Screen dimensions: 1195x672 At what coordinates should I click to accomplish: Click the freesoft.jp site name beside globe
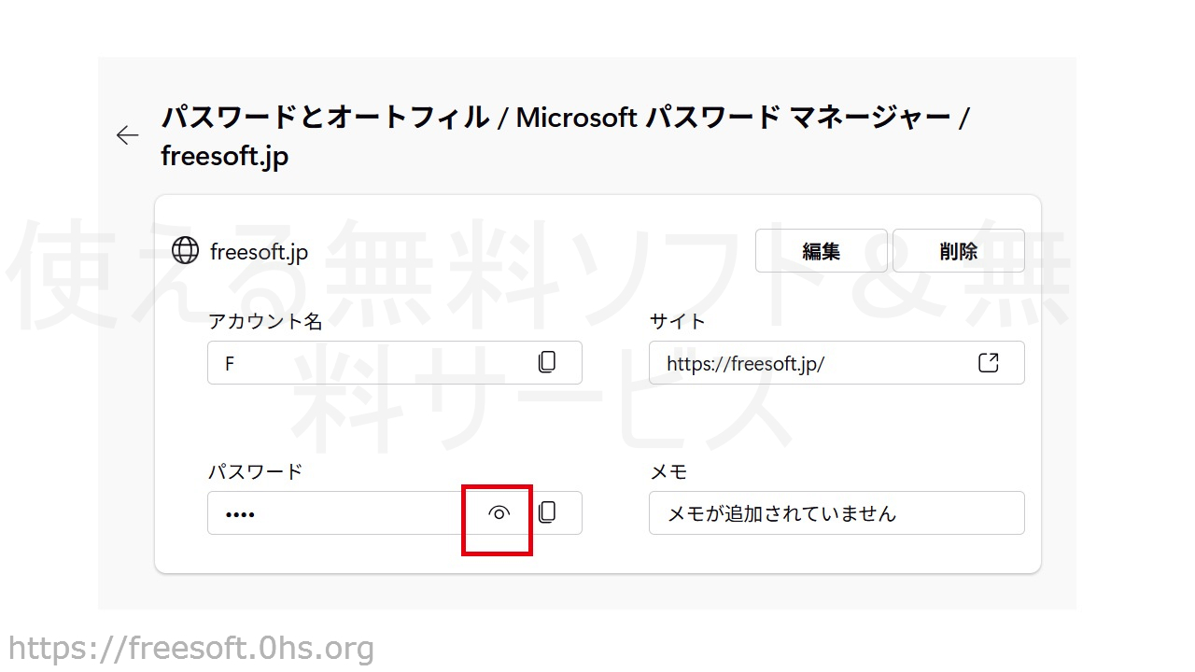click(259, 252)
